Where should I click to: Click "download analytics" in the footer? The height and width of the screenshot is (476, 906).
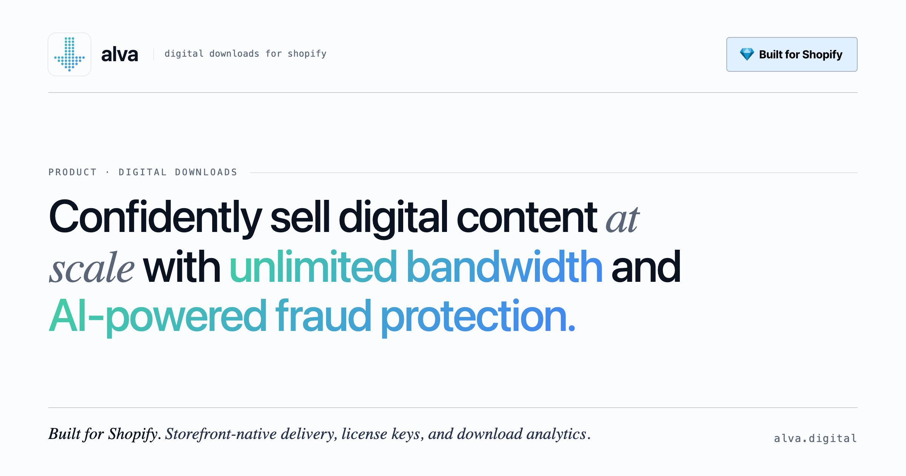pos(522,434)
